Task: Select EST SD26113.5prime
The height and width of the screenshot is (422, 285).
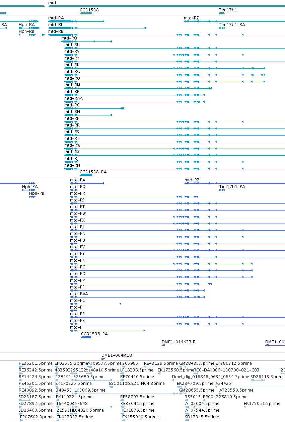Action: [267, 377]
